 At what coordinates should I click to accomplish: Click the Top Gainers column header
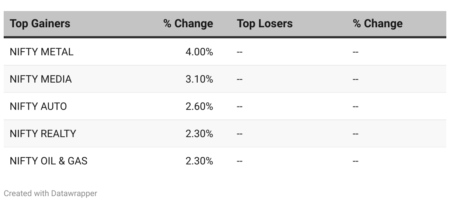[x=40, y=24]
